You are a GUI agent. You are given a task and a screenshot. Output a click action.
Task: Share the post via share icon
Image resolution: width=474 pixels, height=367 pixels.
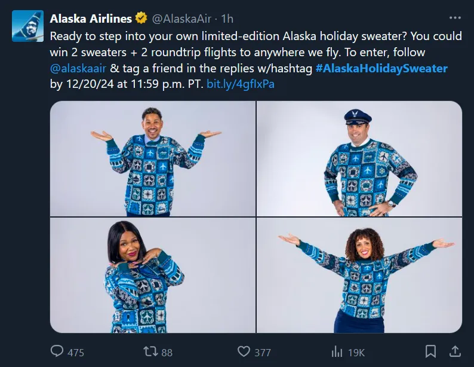(x=454, y=351)
